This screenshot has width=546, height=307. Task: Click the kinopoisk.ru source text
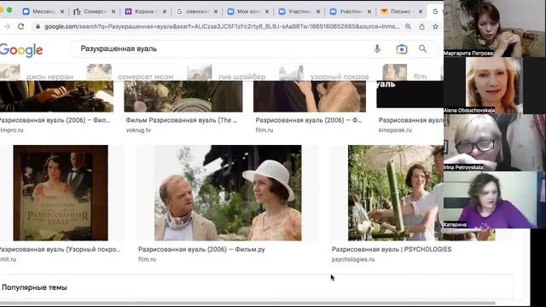coord(395,130)
